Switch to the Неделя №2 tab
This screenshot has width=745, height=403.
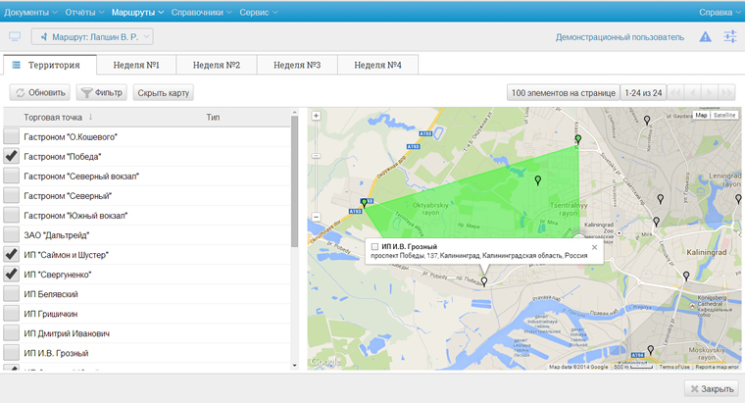217,65
